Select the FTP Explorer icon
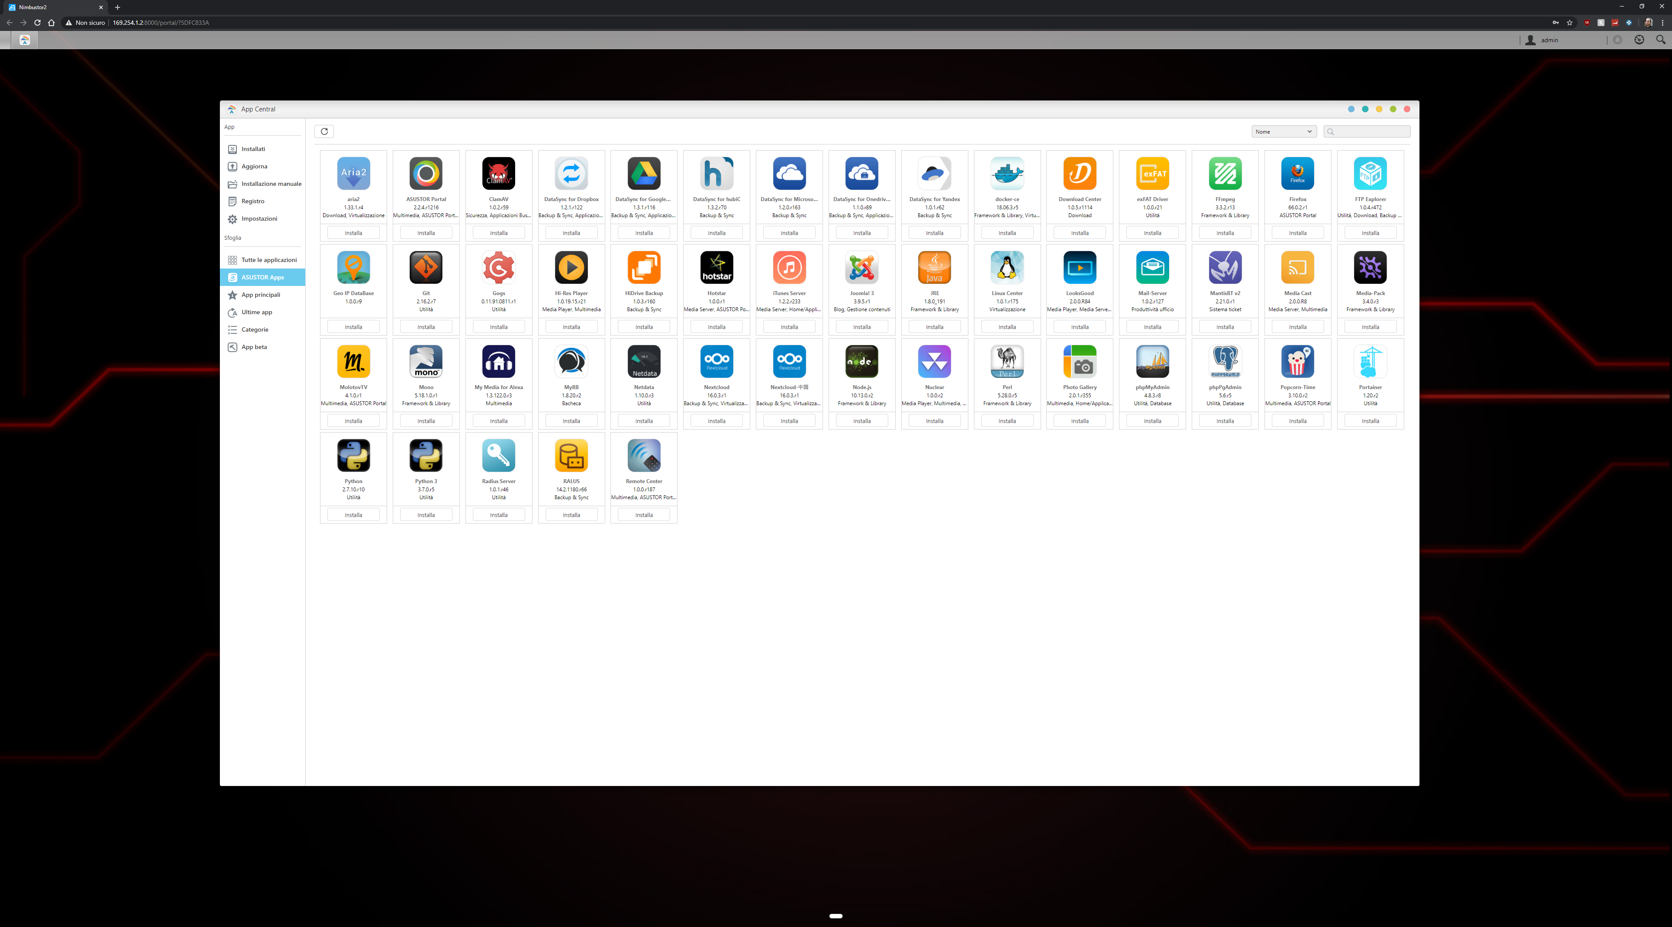 click(1371, 173)
